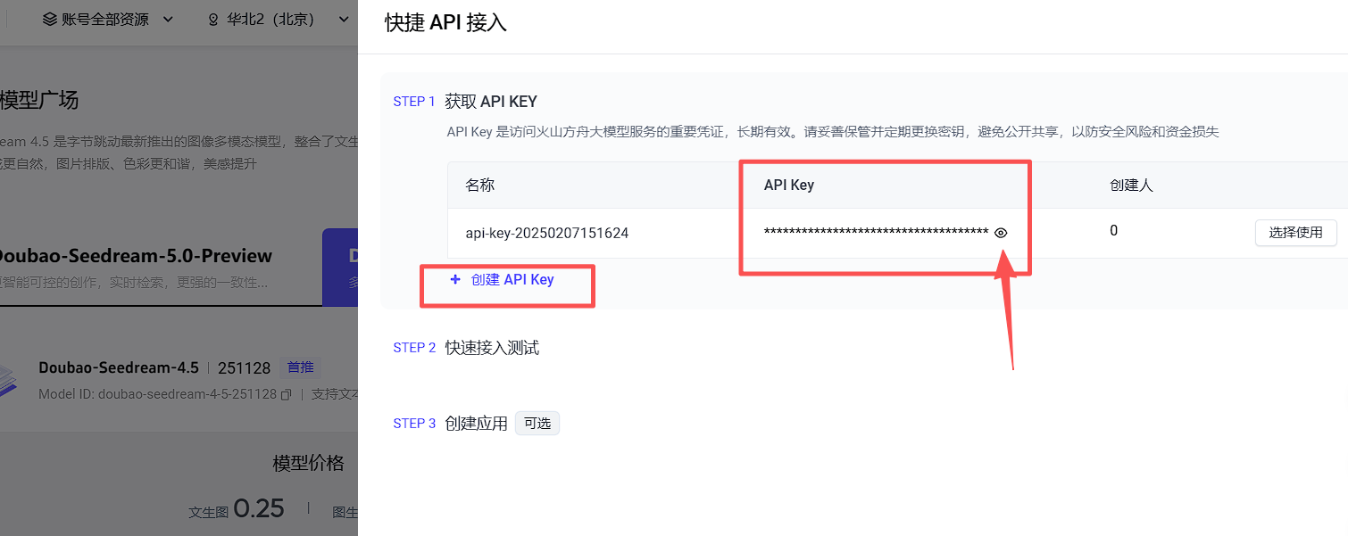Click the 名称 column header
Viewport: 1348px width, 536px height.
point(480,186)
